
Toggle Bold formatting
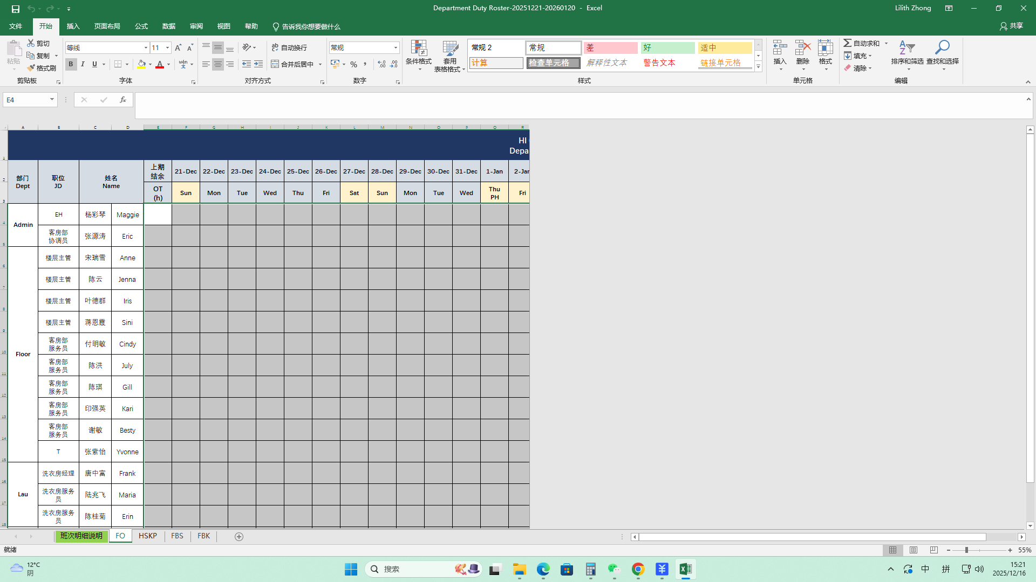71,64
